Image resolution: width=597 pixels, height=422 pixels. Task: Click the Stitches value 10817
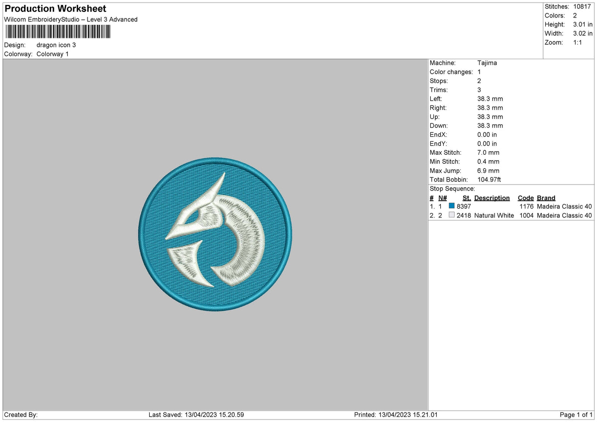point(583,6)
